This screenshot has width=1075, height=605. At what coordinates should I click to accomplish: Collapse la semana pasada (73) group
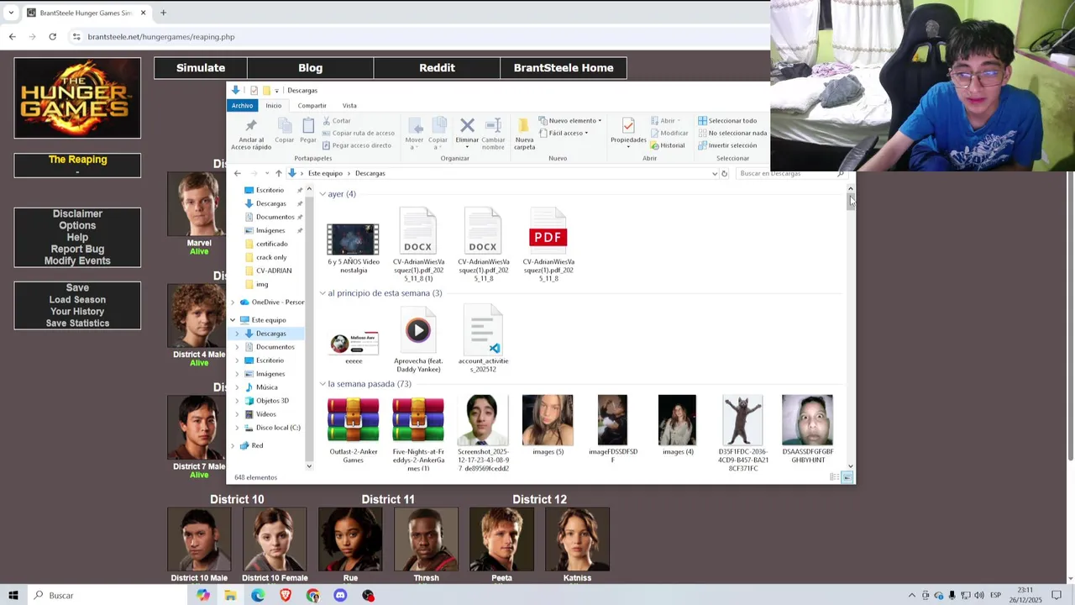(x=322, y=384)
